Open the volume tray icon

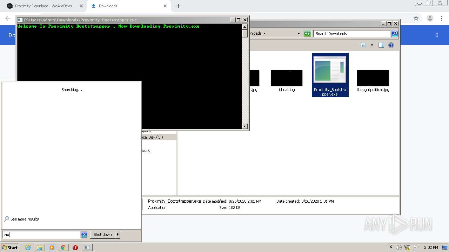[x=399, y=247]
